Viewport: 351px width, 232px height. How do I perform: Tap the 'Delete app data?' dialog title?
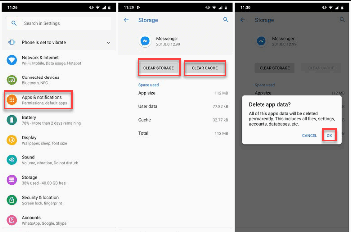pos(269,104)
